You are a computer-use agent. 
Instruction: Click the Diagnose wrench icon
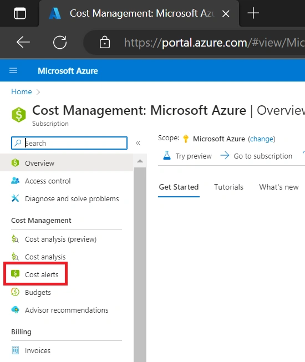tap(15, 198)
